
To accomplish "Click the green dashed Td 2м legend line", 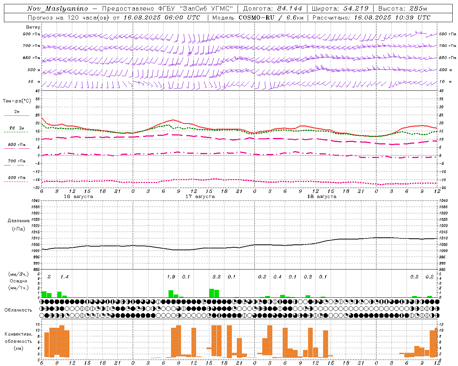I will (x=16, y=132).
